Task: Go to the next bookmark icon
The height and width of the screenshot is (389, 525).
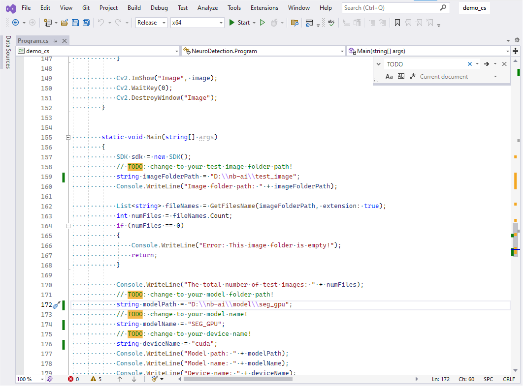Action: pos(419,23)
